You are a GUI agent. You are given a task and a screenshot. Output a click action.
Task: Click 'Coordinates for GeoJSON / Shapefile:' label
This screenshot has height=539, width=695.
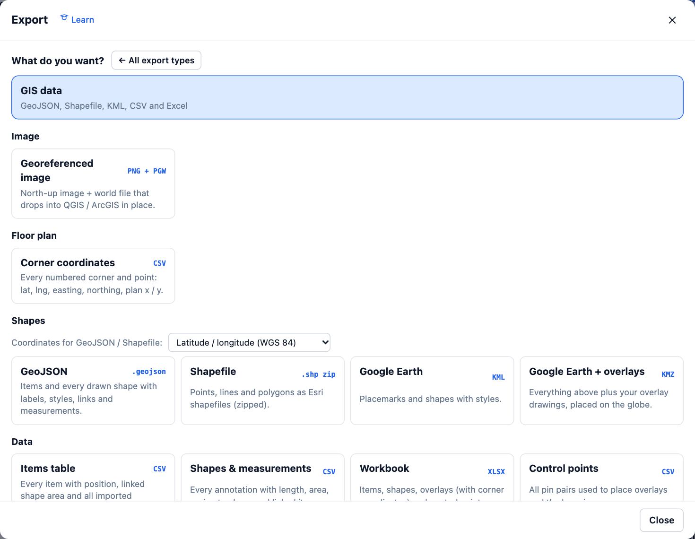pyautogui.click(x=87, y=342)
